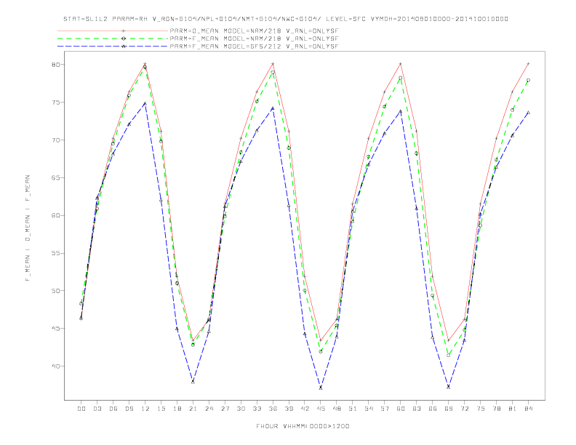
Task: Click x-axis forecast hour label 36
Action: point(273,409)
